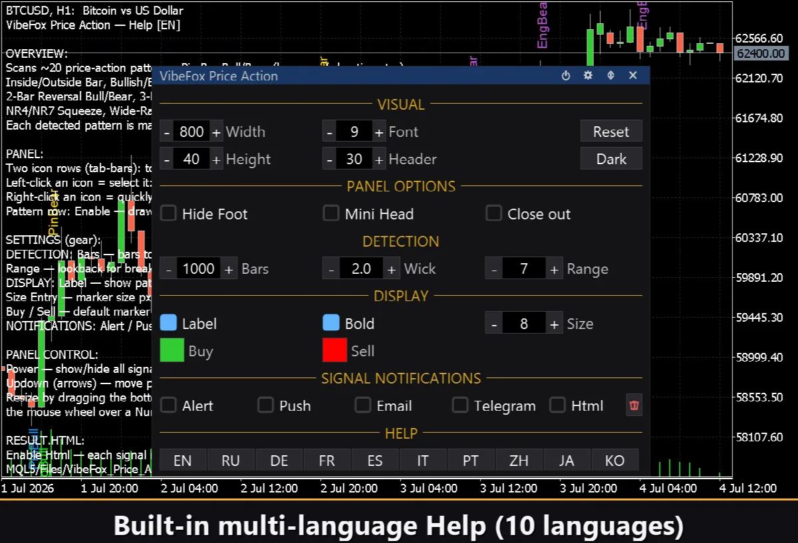Click the Size value field 8
The image size is (798, 543).
(523, 324)
